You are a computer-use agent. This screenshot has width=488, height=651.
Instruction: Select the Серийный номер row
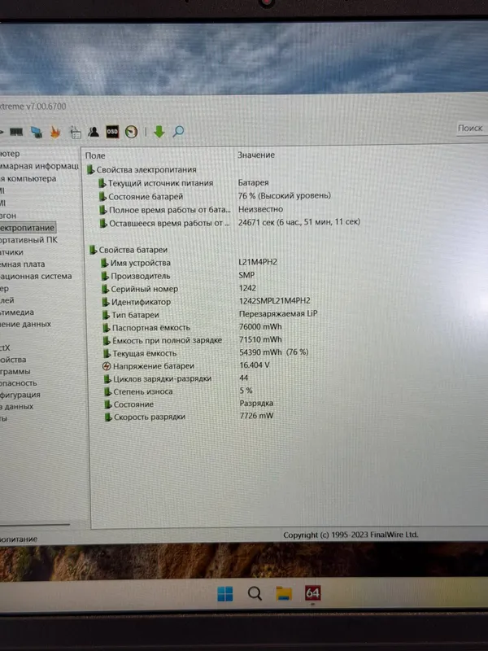coord(140,289)
